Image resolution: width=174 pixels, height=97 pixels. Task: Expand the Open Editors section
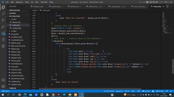coord(18,10)
